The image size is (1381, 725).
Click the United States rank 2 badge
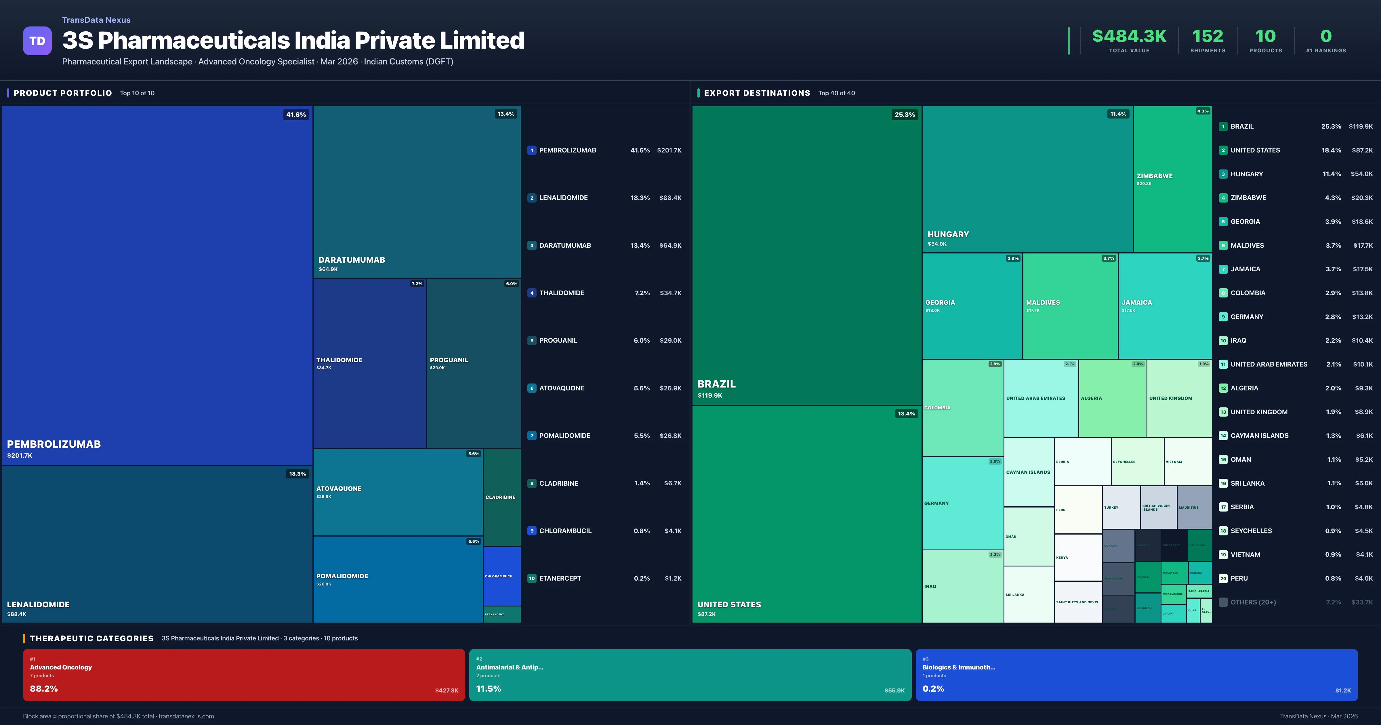pos(1223,150)
